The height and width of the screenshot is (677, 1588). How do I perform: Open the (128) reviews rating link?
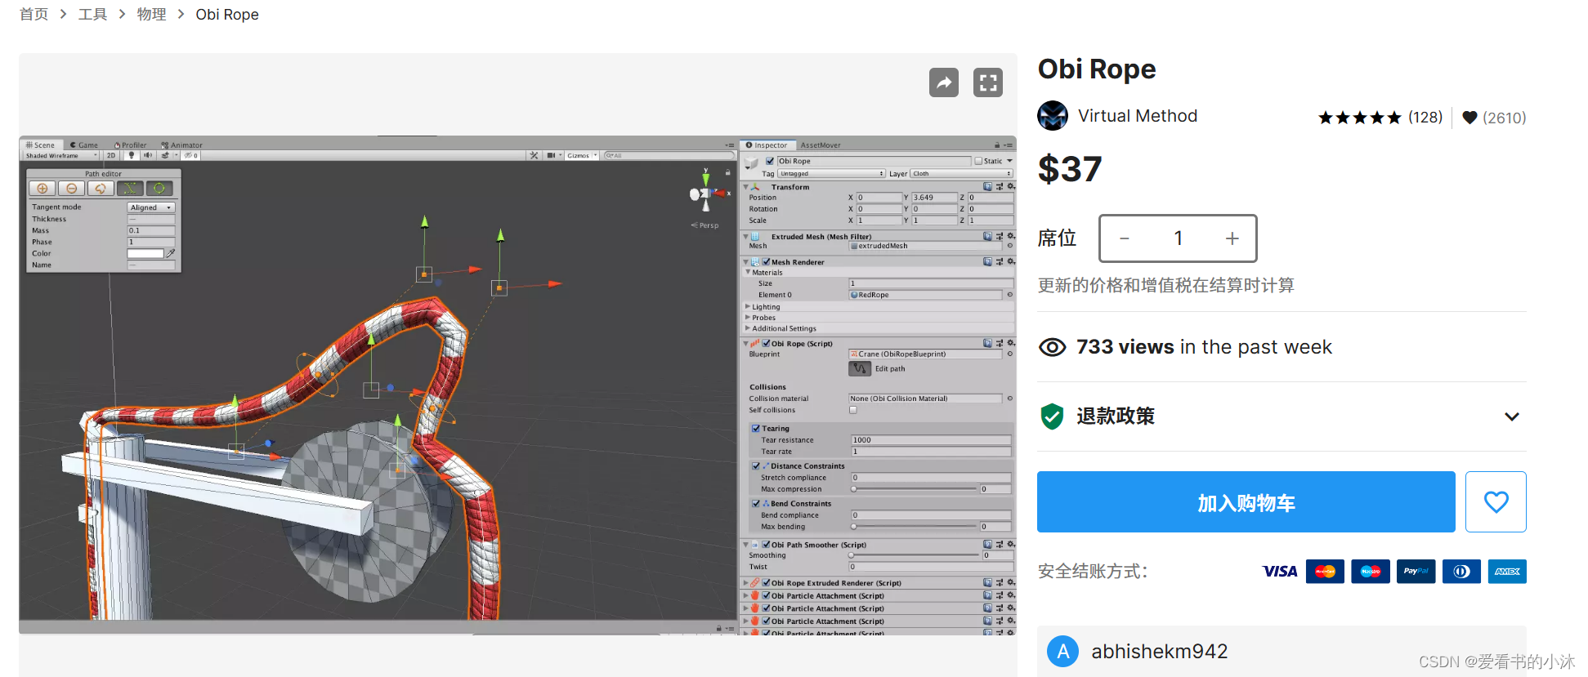tap(1425, 118)
